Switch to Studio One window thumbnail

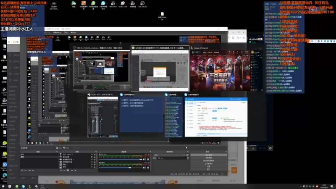(103, 116)
